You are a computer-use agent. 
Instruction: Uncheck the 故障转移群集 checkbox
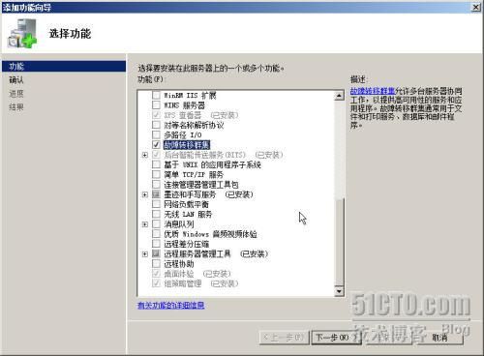pyautogui.click(x=156, y=145)
